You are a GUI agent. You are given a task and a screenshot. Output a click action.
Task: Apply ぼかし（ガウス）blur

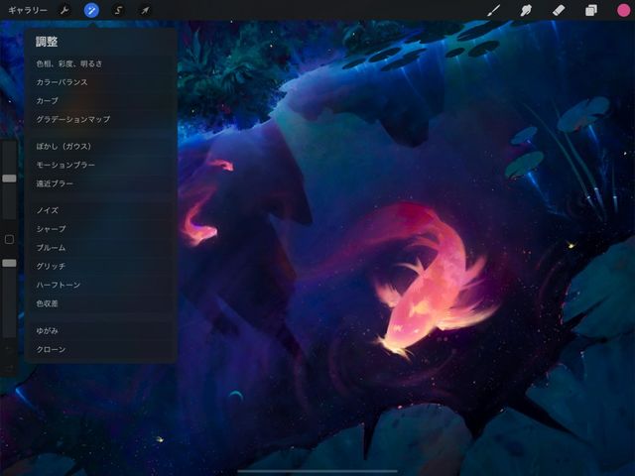(x=101, y=146)
